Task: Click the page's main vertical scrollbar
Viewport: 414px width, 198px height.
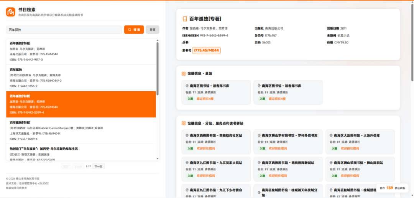Action: [x=412, y=42]
